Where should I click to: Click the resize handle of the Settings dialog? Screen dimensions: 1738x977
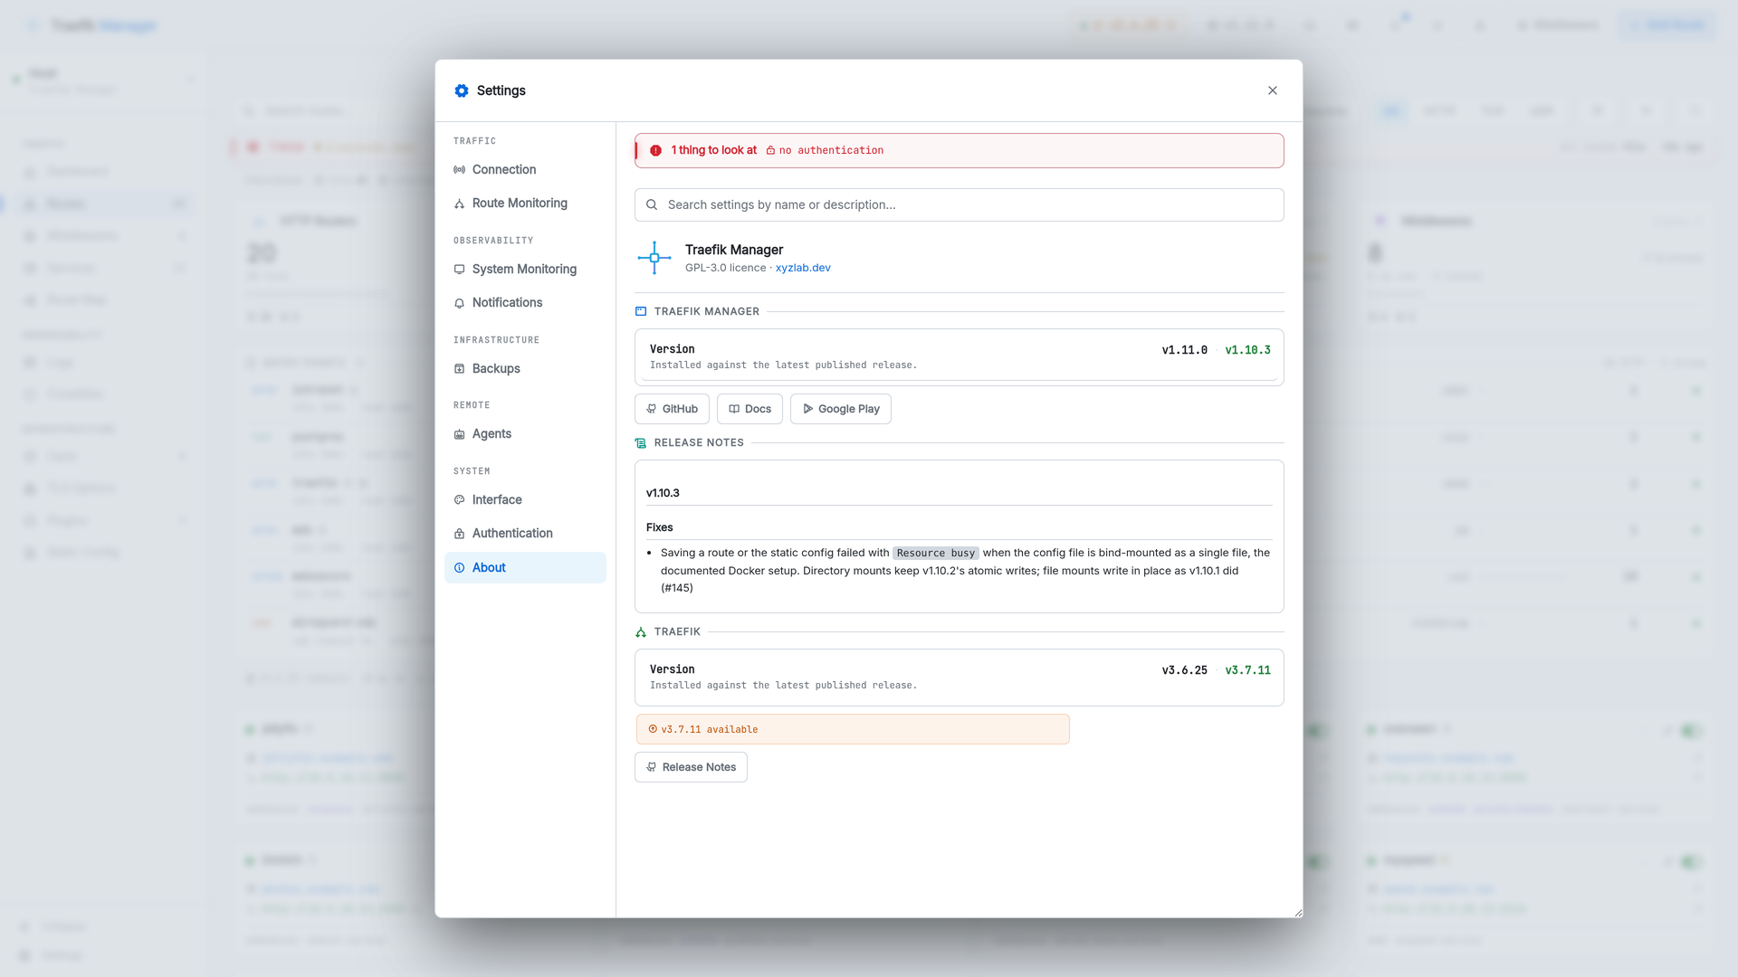tap(1298, 913)
